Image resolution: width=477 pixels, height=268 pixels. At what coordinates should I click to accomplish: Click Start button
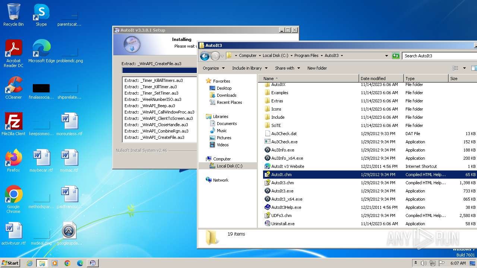click(10, 263)
